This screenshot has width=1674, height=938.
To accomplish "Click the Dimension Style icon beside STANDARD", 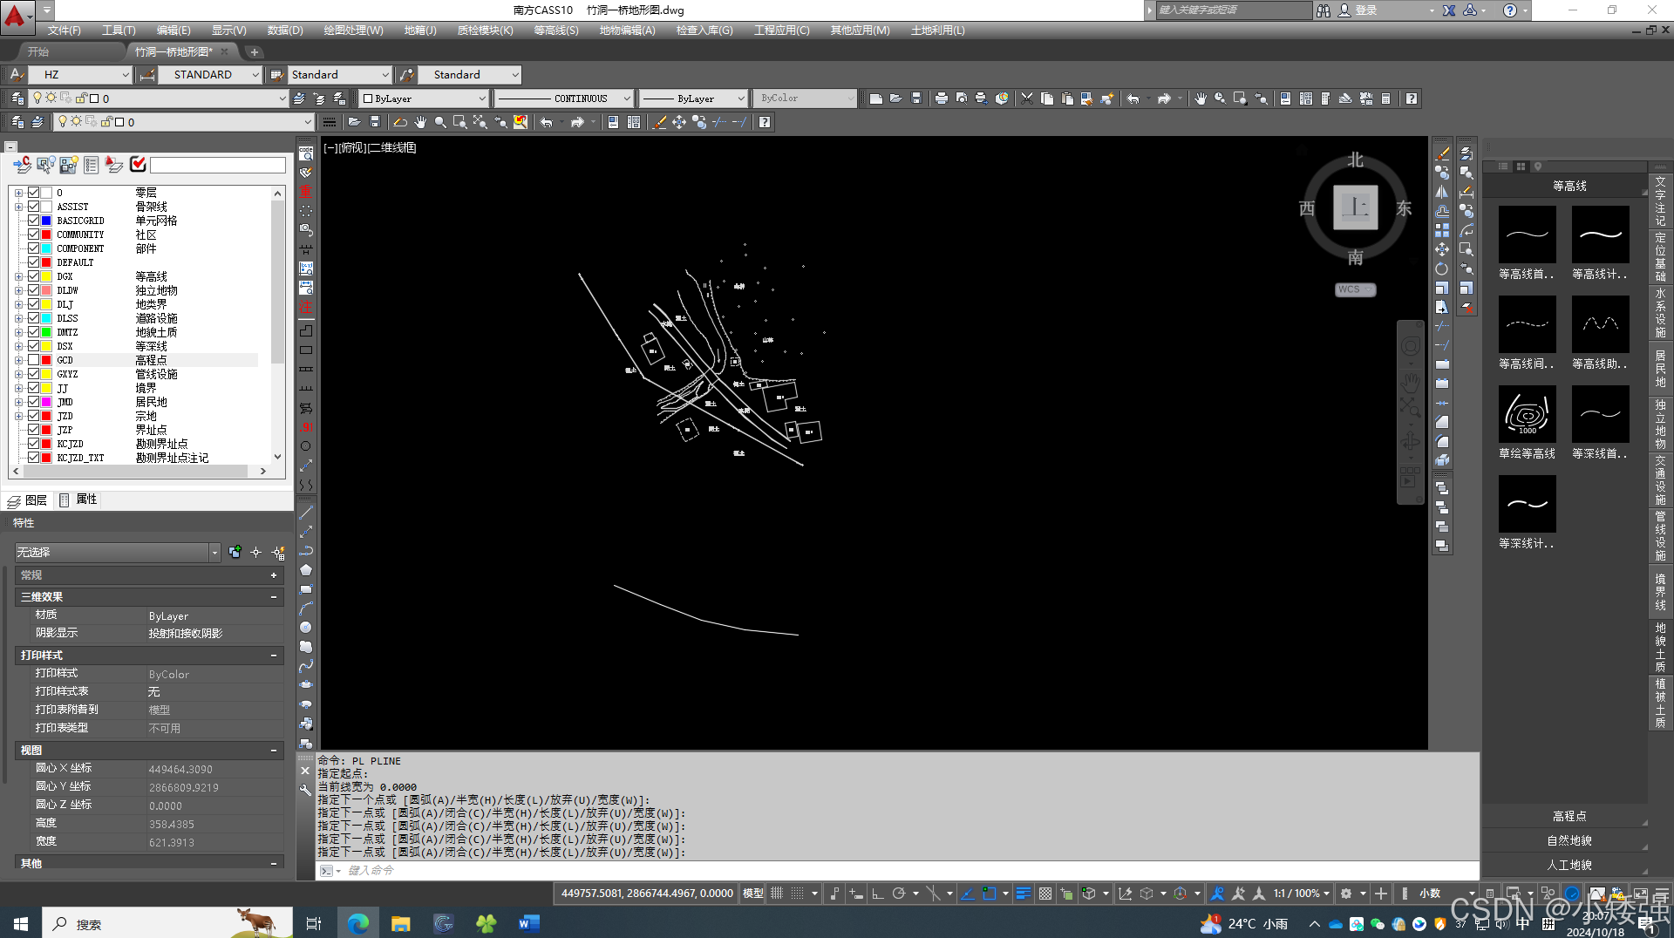I will pos(147,75).
